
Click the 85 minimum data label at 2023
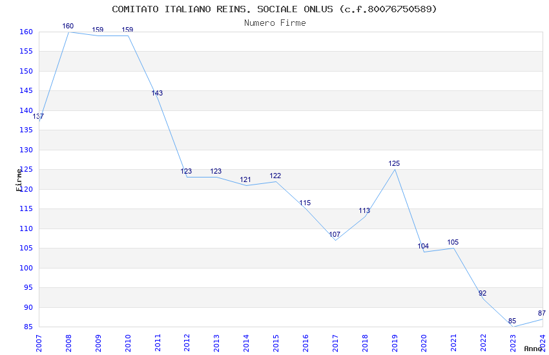512,321
